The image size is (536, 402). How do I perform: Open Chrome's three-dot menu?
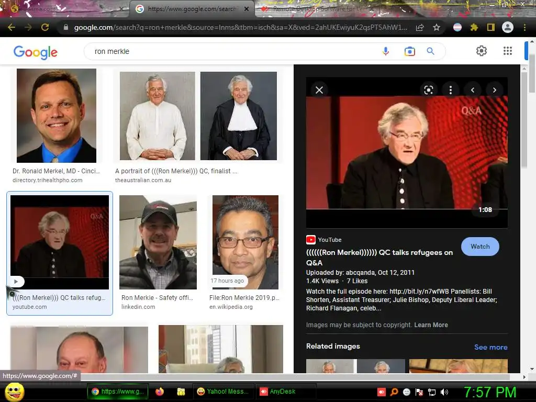(x=524, y=27)
